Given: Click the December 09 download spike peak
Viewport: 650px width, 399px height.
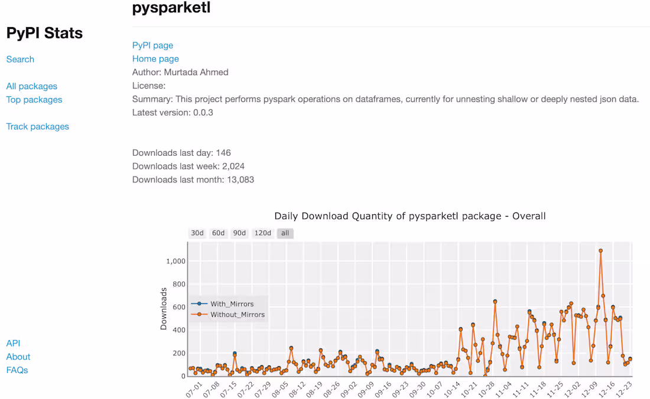Looking at the screenshot, I should pyautogui.click(x=602, y=250).
